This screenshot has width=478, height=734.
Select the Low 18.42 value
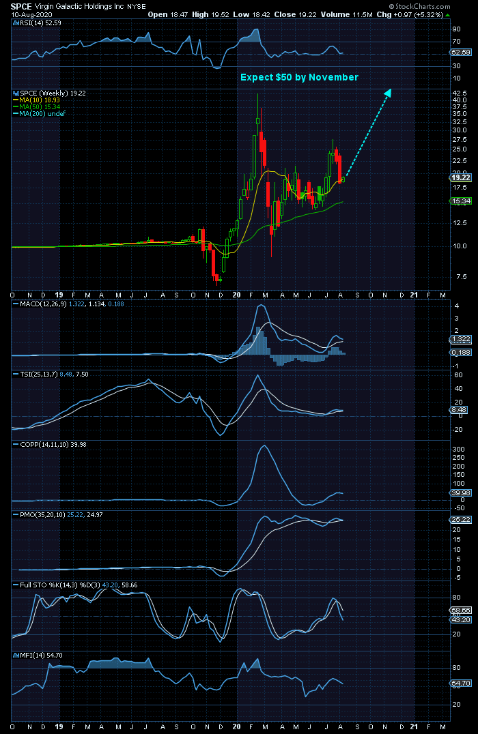[x=252, y=14]
